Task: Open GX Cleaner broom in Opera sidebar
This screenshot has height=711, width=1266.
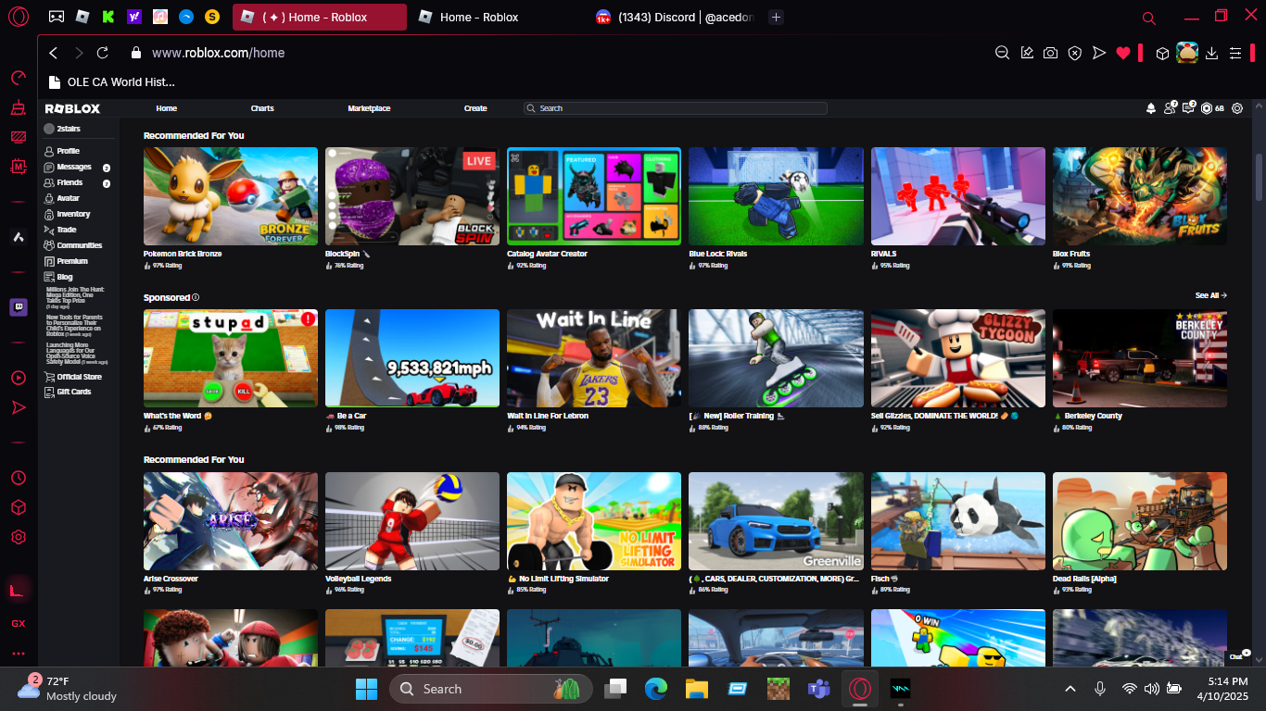Action: pyautogui.click(x=19, y=107)
